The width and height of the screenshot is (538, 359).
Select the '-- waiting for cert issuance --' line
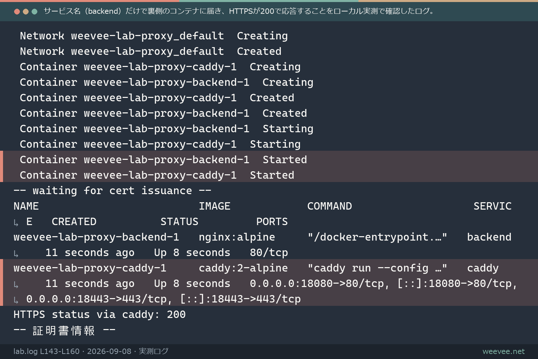[x=112, y=190]
